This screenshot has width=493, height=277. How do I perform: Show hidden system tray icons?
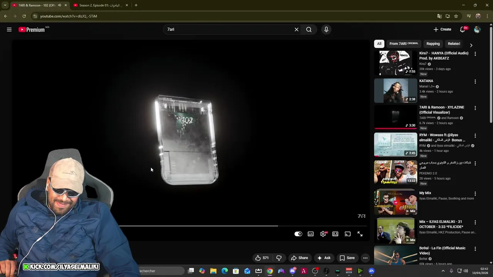443,271
